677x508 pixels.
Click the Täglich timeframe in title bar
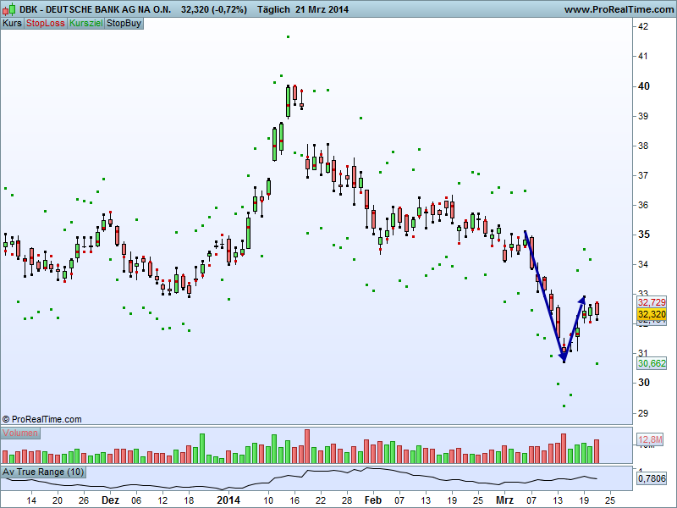coord(273,9)
